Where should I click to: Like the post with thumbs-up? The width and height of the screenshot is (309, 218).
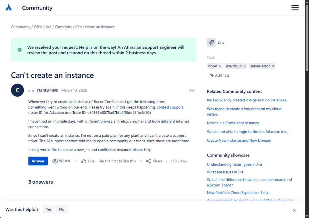(88, 161)
